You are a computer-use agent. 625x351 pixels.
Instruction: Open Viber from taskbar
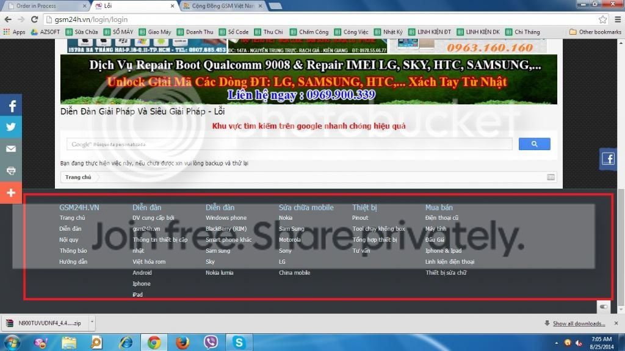[x=211, y=342]
